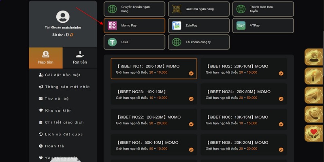Select USDT payment option
The width and height of the screenshot is (324, 162).
pyautogui.click(x=134, y=42)
